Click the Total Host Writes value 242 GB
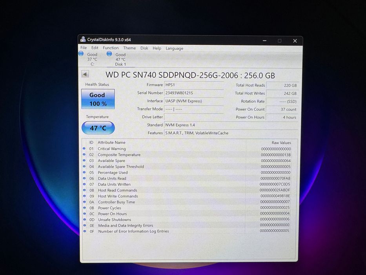The width and height of the screenshot is (366, 275). click(x=282, y=93)
